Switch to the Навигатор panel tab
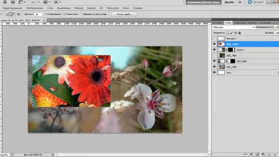This screenshot has height=157, width=279. [239, 23]
